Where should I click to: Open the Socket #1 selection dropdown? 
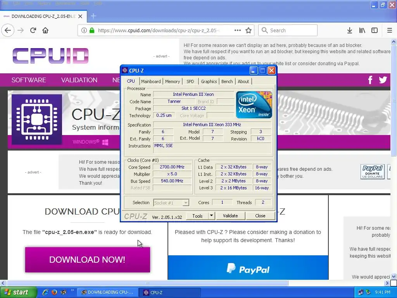(171, 203)
